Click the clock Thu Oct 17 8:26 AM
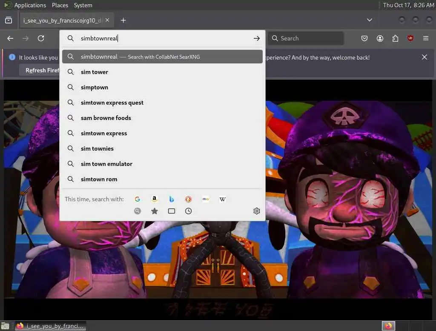This screenshot has width=436, height=331. 408,5
